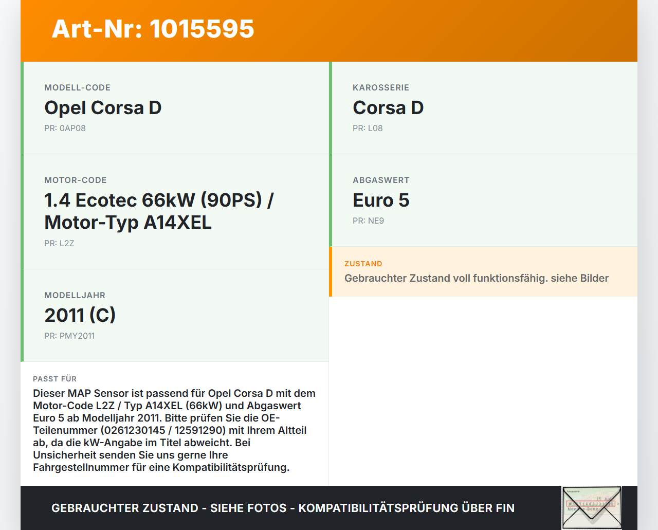Image resolution: width=658 pixels, height=530 pixels.
Task: Select the MODELL-CODE label
Action: point(77,87)
